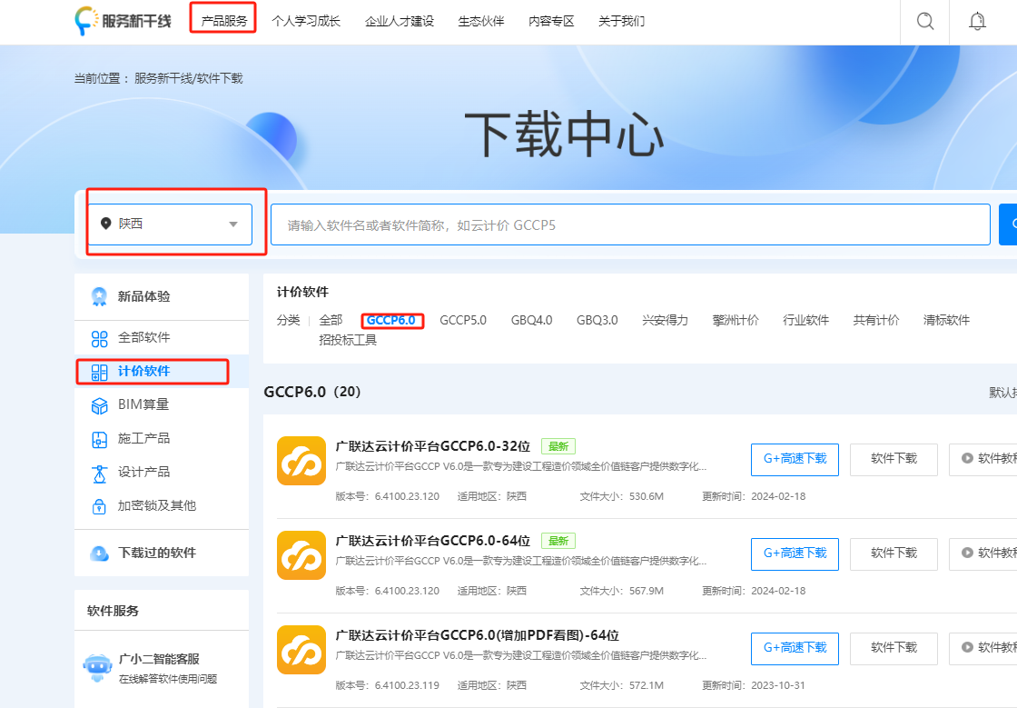Open the 广联达云计价平台GCCP6.0-32位 title link

(x=432, y=446)
